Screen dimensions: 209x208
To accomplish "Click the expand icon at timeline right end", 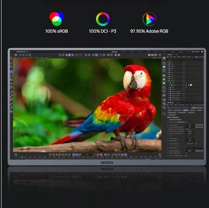I will (x=160, y=155).
